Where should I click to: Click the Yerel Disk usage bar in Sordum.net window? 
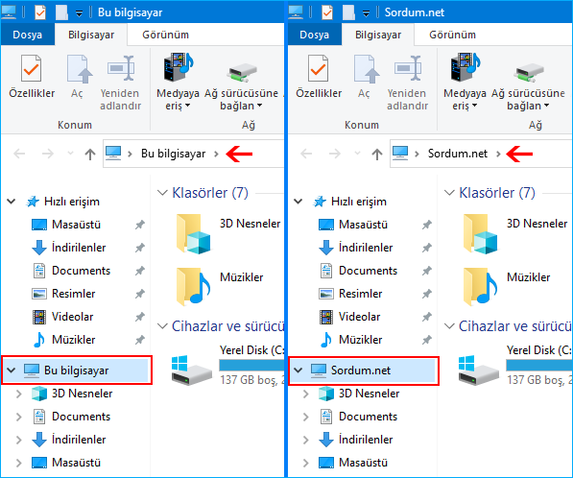tap(539, 365)
